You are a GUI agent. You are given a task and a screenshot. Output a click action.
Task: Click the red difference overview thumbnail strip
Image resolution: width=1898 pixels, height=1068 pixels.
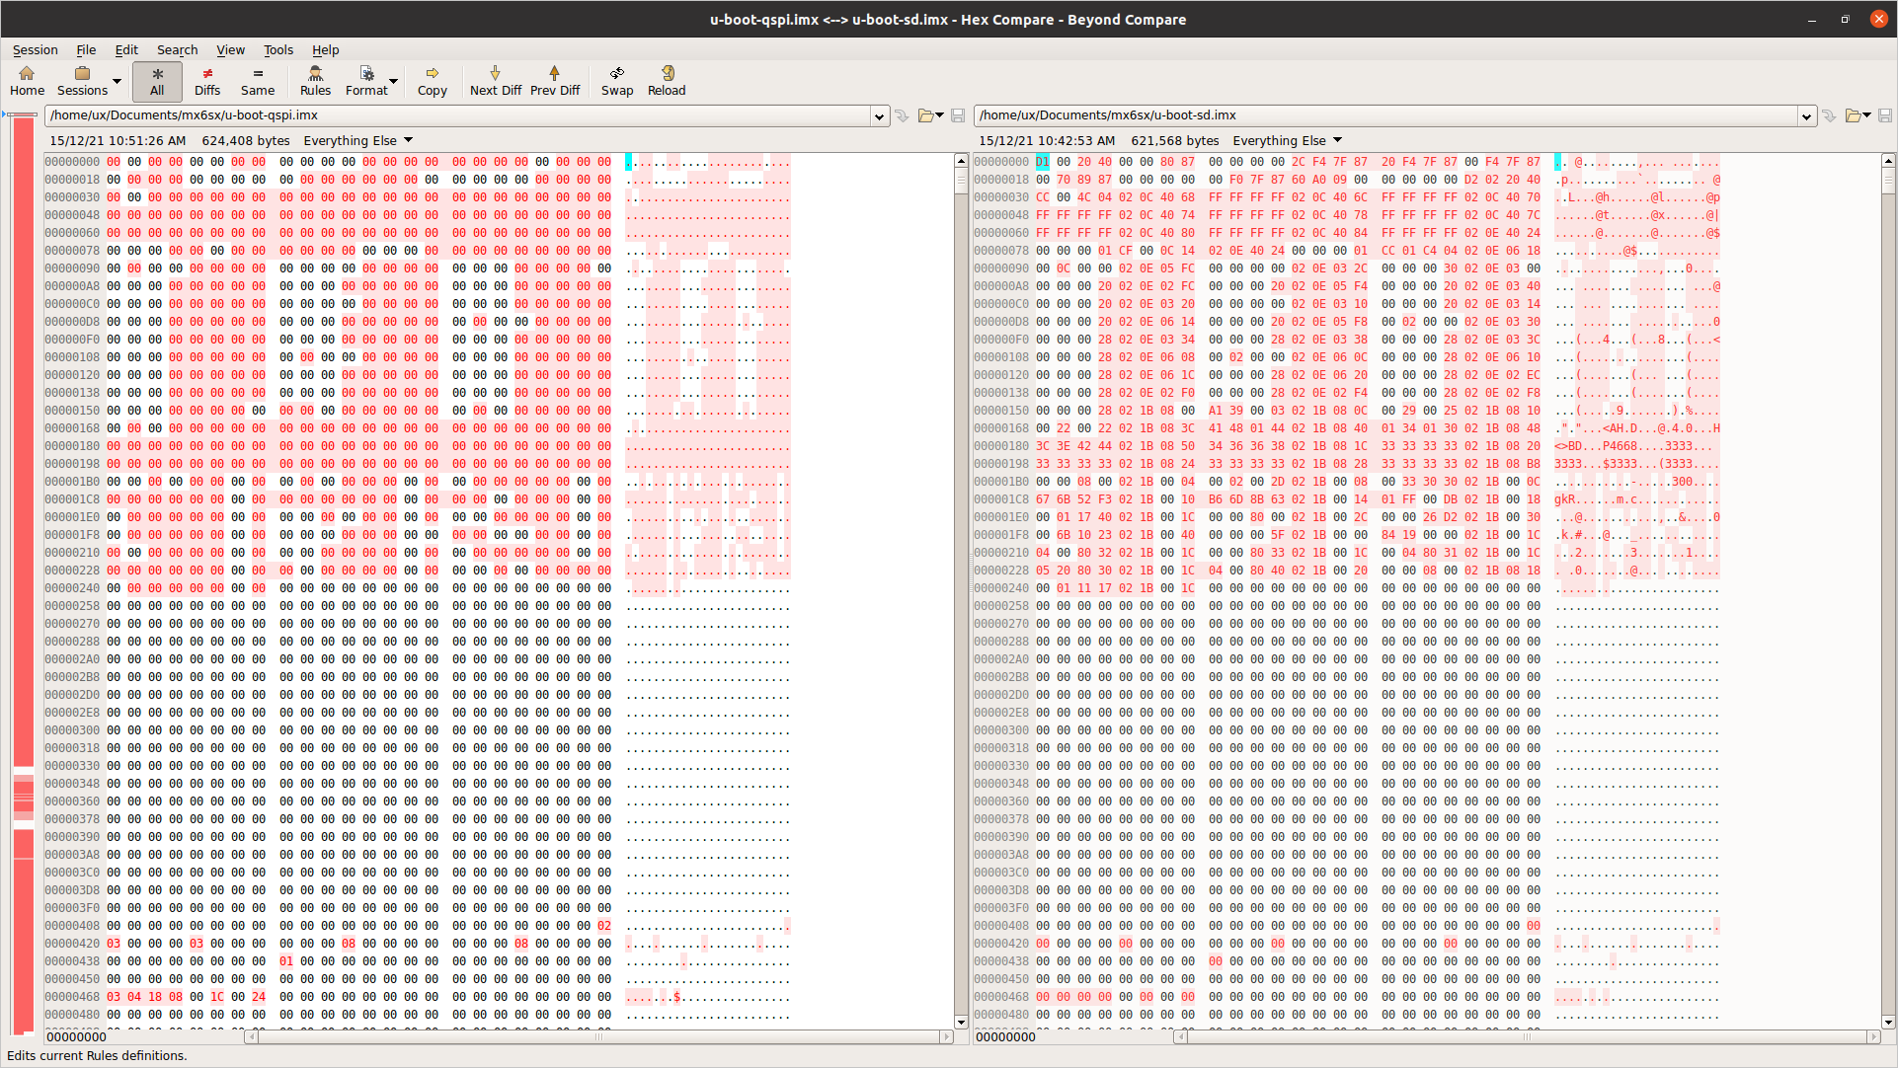(x=24, y=494)
